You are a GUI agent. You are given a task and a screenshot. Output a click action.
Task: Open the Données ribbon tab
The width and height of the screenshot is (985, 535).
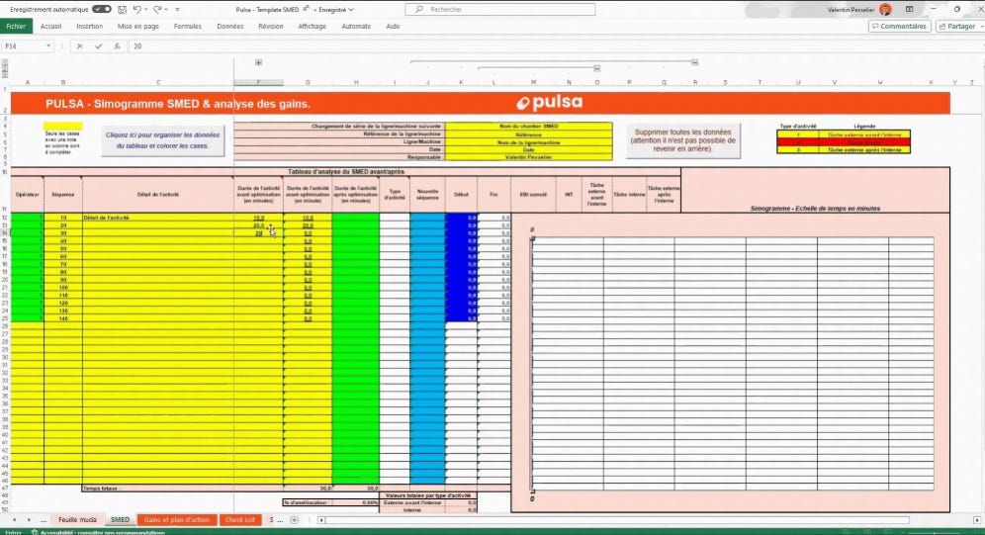click(x=229, y=27)
